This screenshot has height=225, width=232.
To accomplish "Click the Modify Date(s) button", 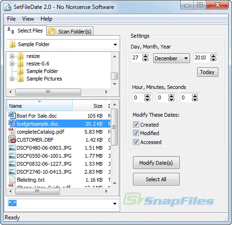I will [x=156, y=163].
